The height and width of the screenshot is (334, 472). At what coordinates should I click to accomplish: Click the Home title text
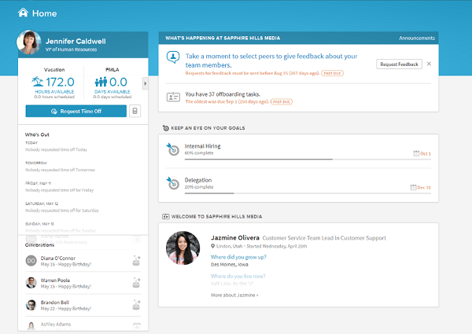pos(44,13)
